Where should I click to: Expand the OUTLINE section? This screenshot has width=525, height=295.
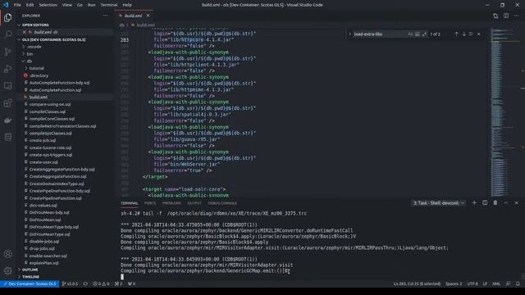pyautogui.click(x=30, y=270)
